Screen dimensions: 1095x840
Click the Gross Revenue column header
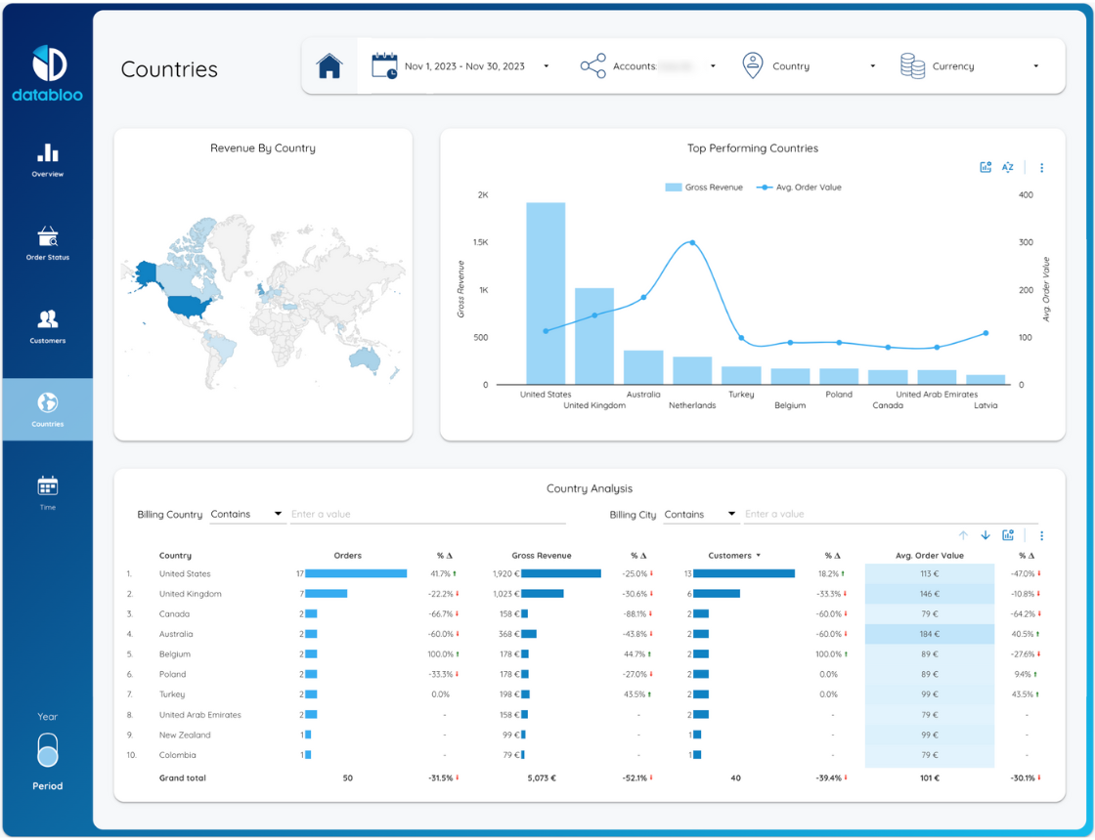click(x=541, y=556)
